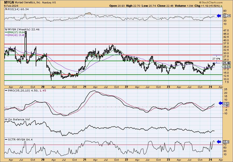This screenshot has height=162, width=233.
Task: Click the 42.5 price axis label
Action: tap(226, 37)
